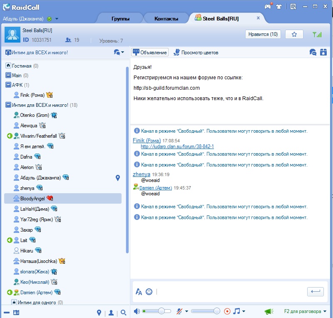Select user Finik (Рома)

click(x=32, y=95)
